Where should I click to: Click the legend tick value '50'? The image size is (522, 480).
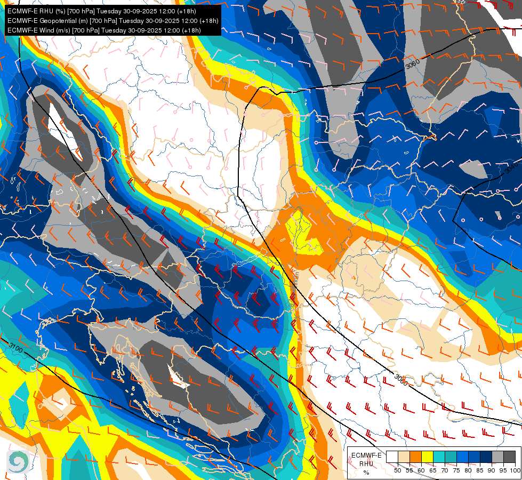(398, 470)
